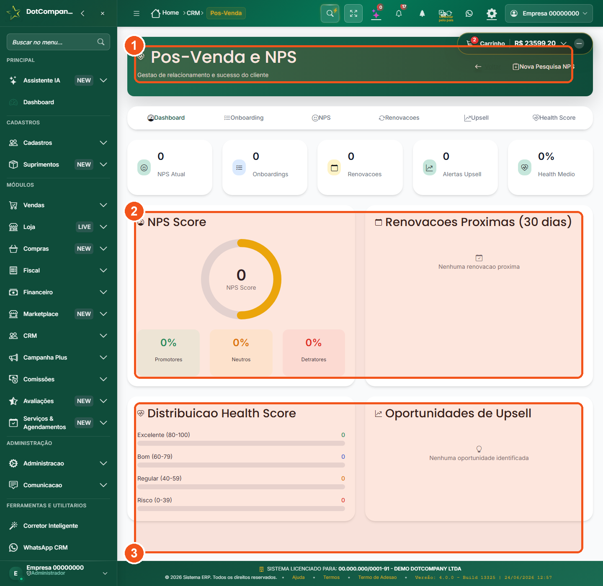The height and width of the screenshot is (586, 603).
Task: Open the hamburger menu toggle icon
Action: pyautogui.click(x=136, y=13)
